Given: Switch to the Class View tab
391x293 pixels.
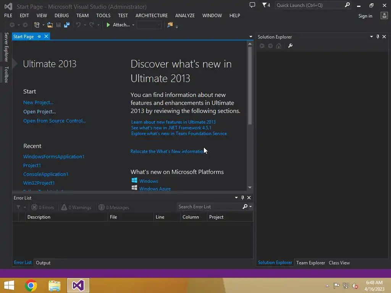Looking at the screenshot, I should pyautogui.click(x=339, y=262).
